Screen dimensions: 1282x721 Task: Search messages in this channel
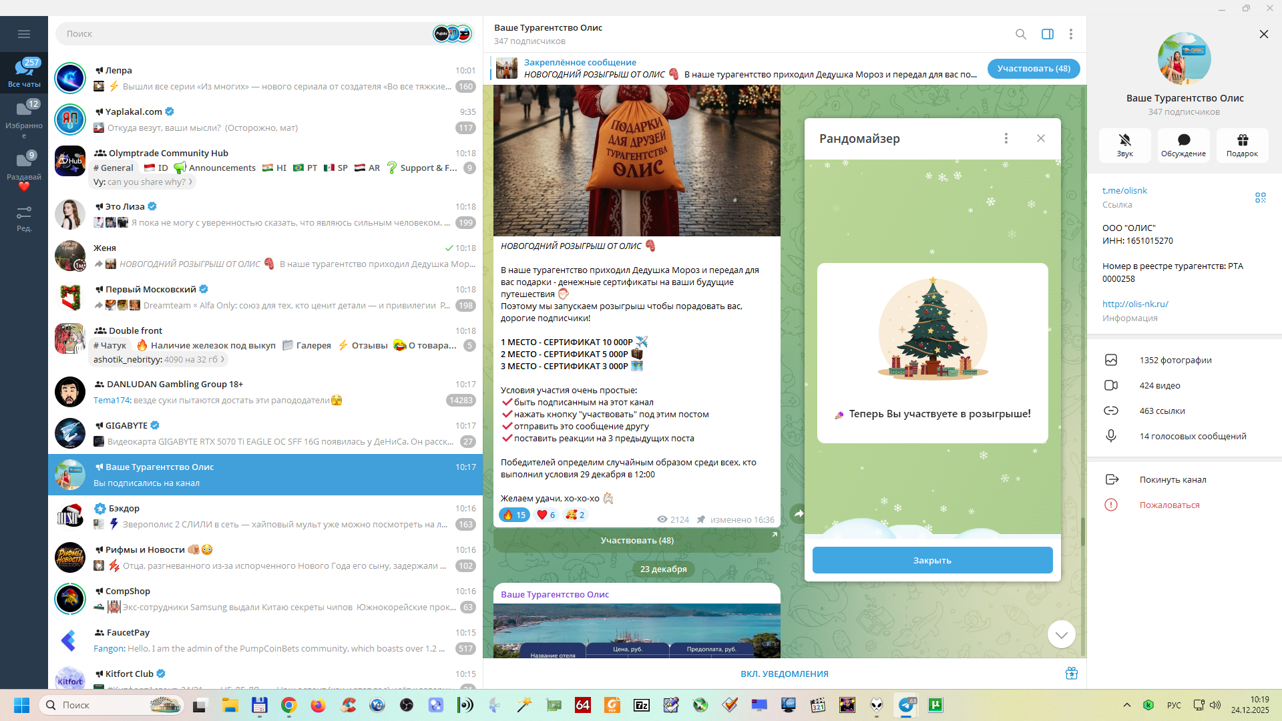[x=1020, y=34]
